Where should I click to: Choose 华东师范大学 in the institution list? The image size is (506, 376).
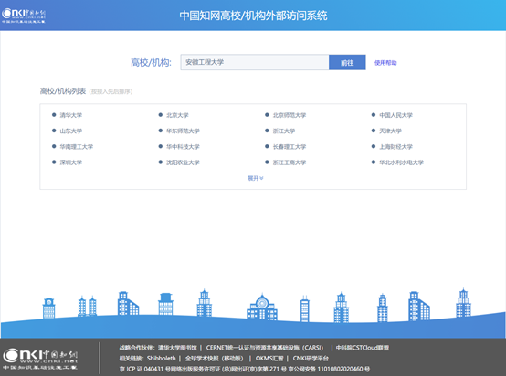pos(183,131)
